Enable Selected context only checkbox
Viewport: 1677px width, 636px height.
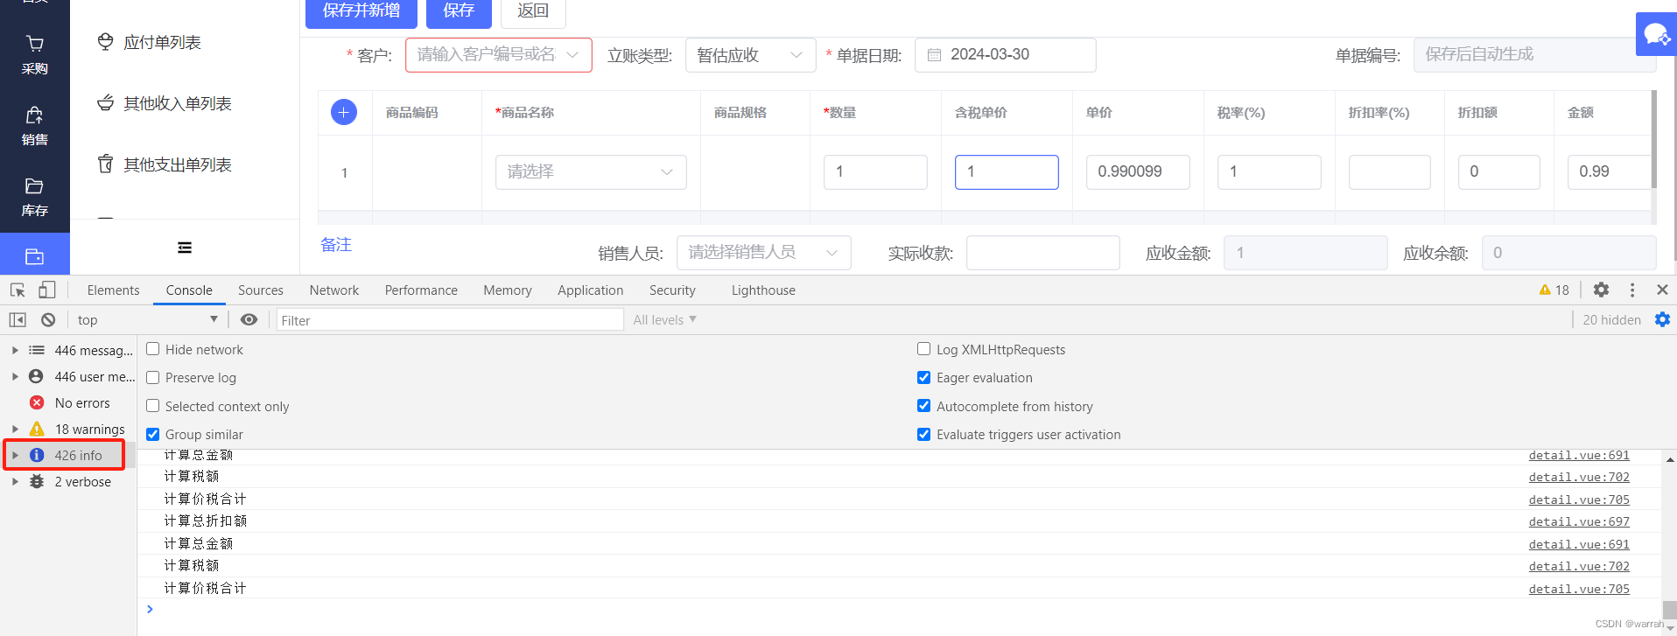pyautogui.click(x=152, y=406)
